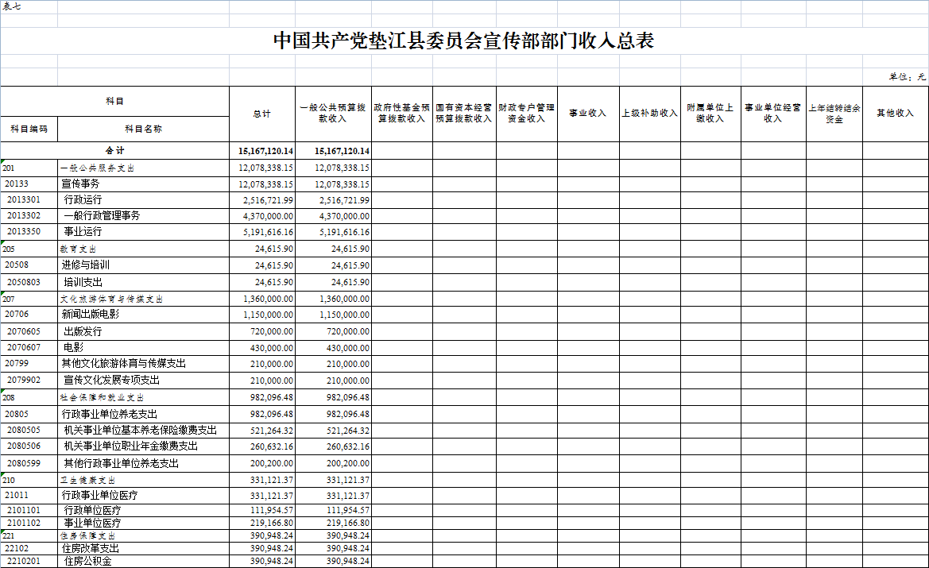
Task: Click the "新闻出版电影" name cell
Action: [x=143, y=315]
